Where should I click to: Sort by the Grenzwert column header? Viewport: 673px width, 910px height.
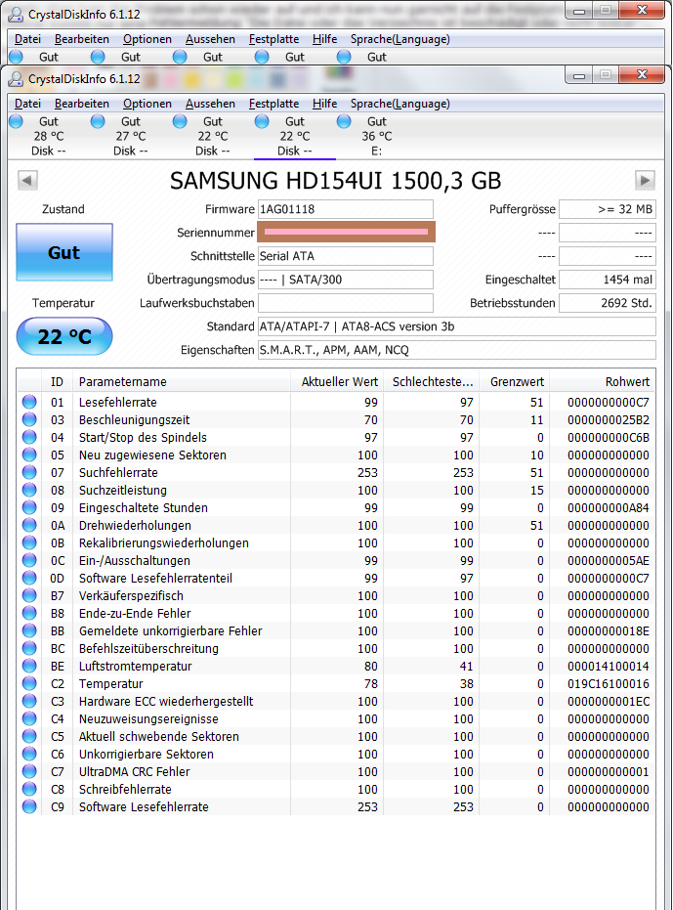point(514,381)
